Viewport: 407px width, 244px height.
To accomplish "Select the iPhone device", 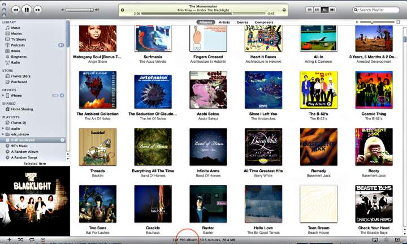I will click(16, 96).
